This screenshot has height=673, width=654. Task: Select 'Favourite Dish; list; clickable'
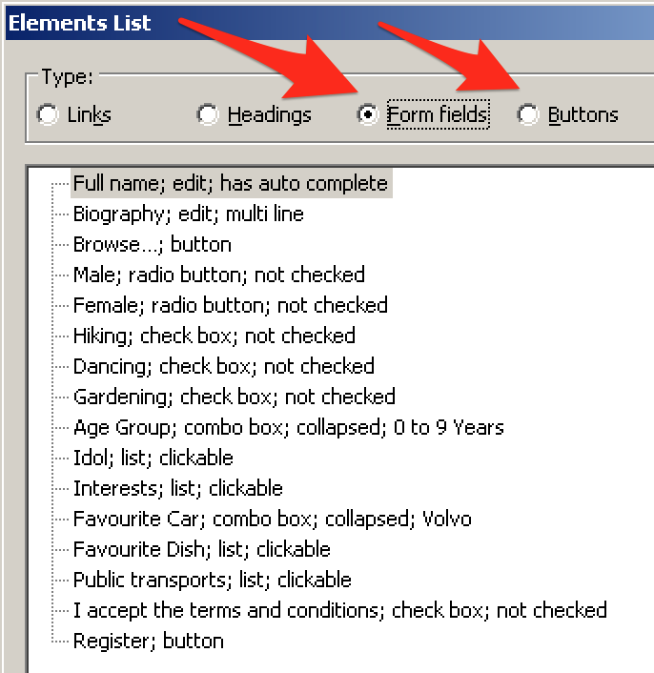[x=202, y=550]
